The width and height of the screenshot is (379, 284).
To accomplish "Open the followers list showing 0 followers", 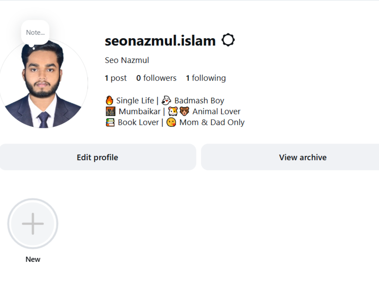I will point(156,78).
